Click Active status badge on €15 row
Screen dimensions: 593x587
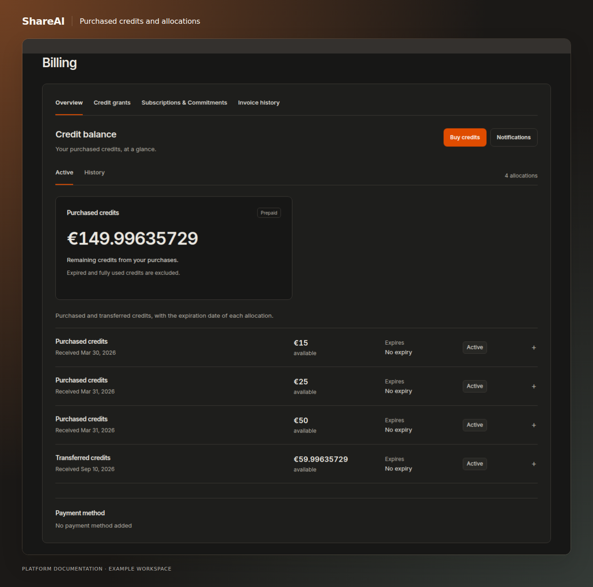coord(474,347)
